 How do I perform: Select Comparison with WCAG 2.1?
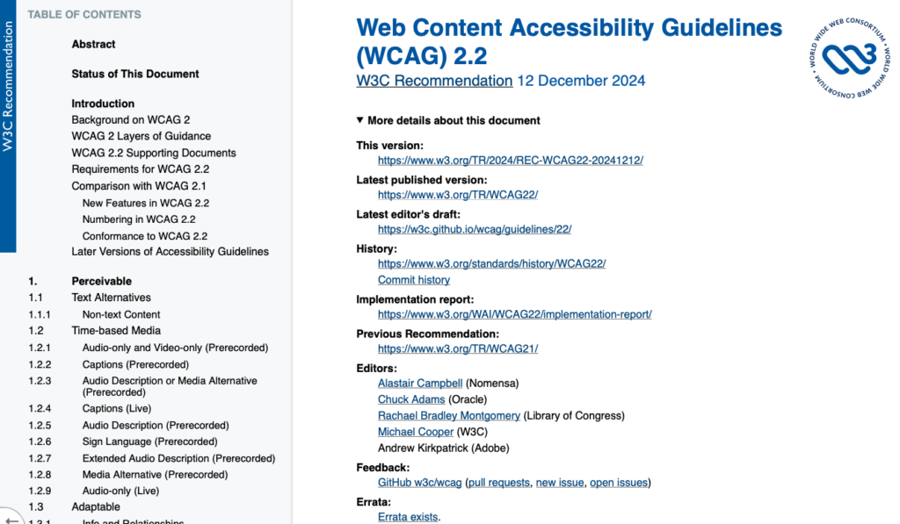138,186
